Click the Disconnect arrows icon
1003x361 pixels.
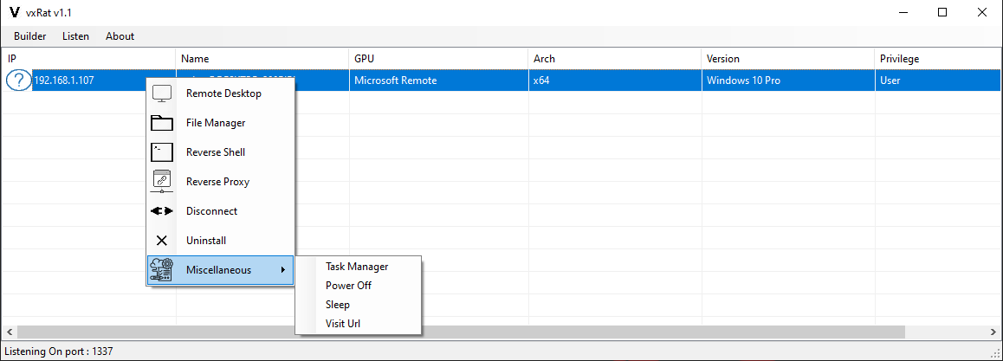tap(162, 211)
